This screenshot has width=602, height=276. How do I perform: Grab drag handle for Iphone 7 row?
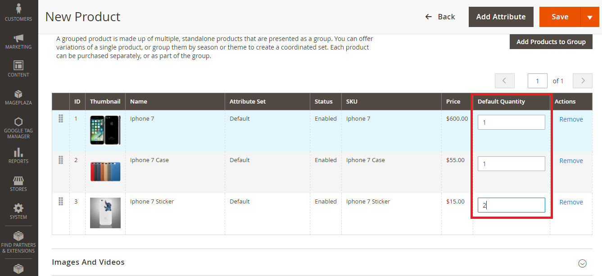pos(61,119)
